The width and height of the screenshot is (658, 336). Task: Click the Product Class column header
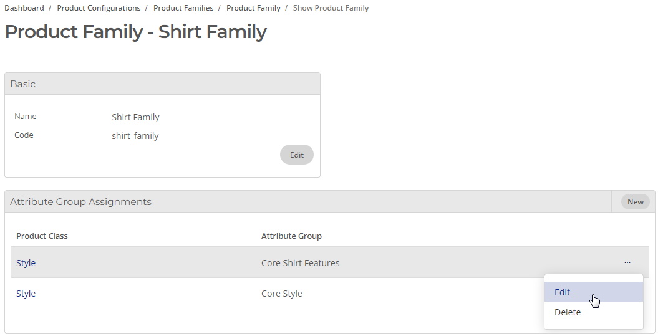coord(42,236)
